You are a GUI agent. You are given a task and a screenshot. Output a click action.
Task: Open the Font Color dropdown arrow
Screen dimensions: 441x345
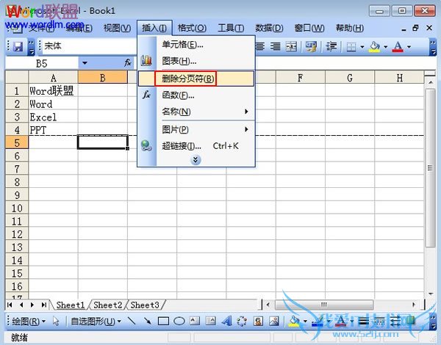pos(409,47)
